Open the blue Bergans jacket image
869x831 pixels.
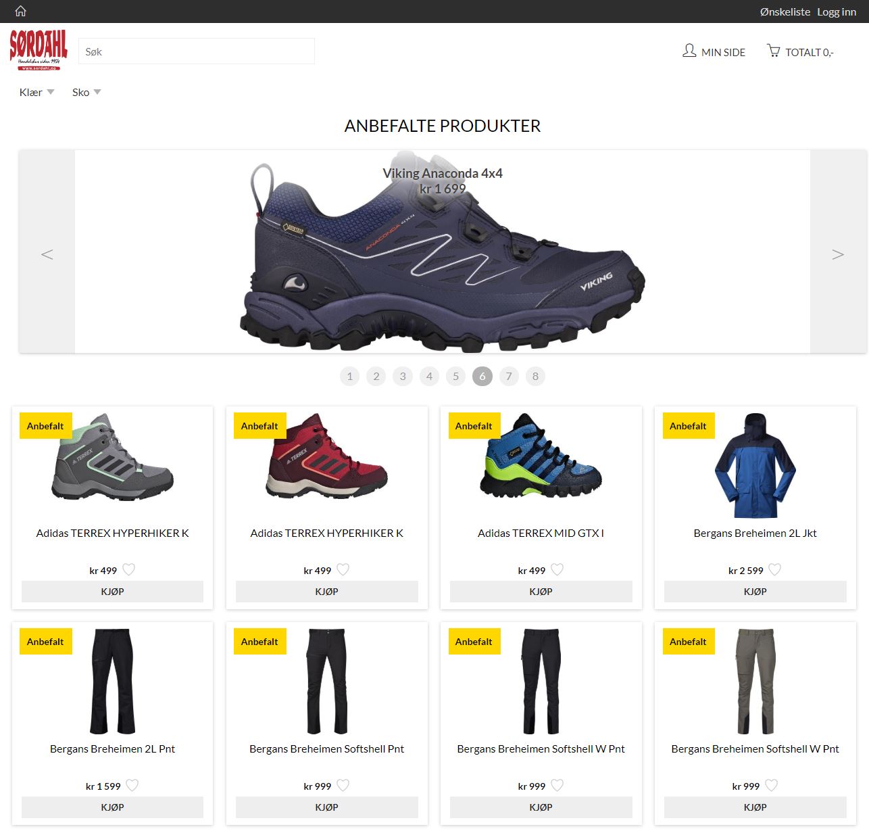pos(755,466)
